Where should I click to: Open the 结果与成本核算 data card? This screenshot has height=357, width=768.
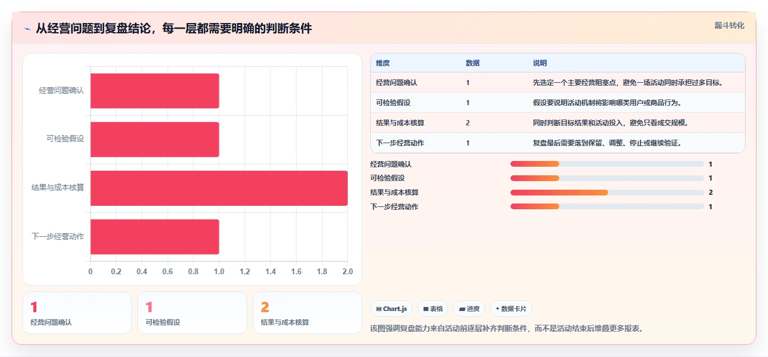pos(308,313)
